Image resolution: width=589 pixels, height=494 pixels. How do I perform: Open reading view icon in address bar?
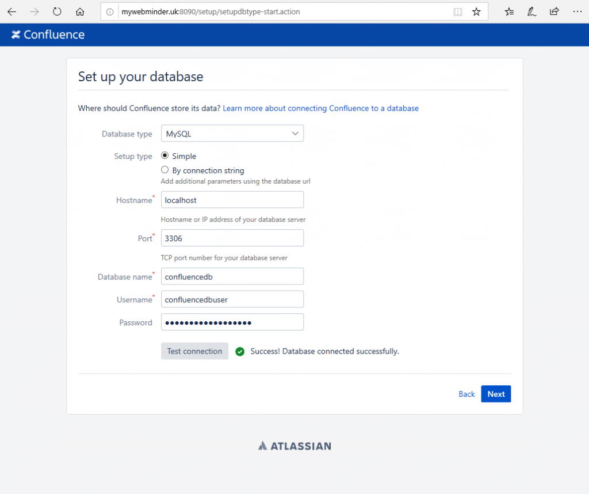click(457, 12)
